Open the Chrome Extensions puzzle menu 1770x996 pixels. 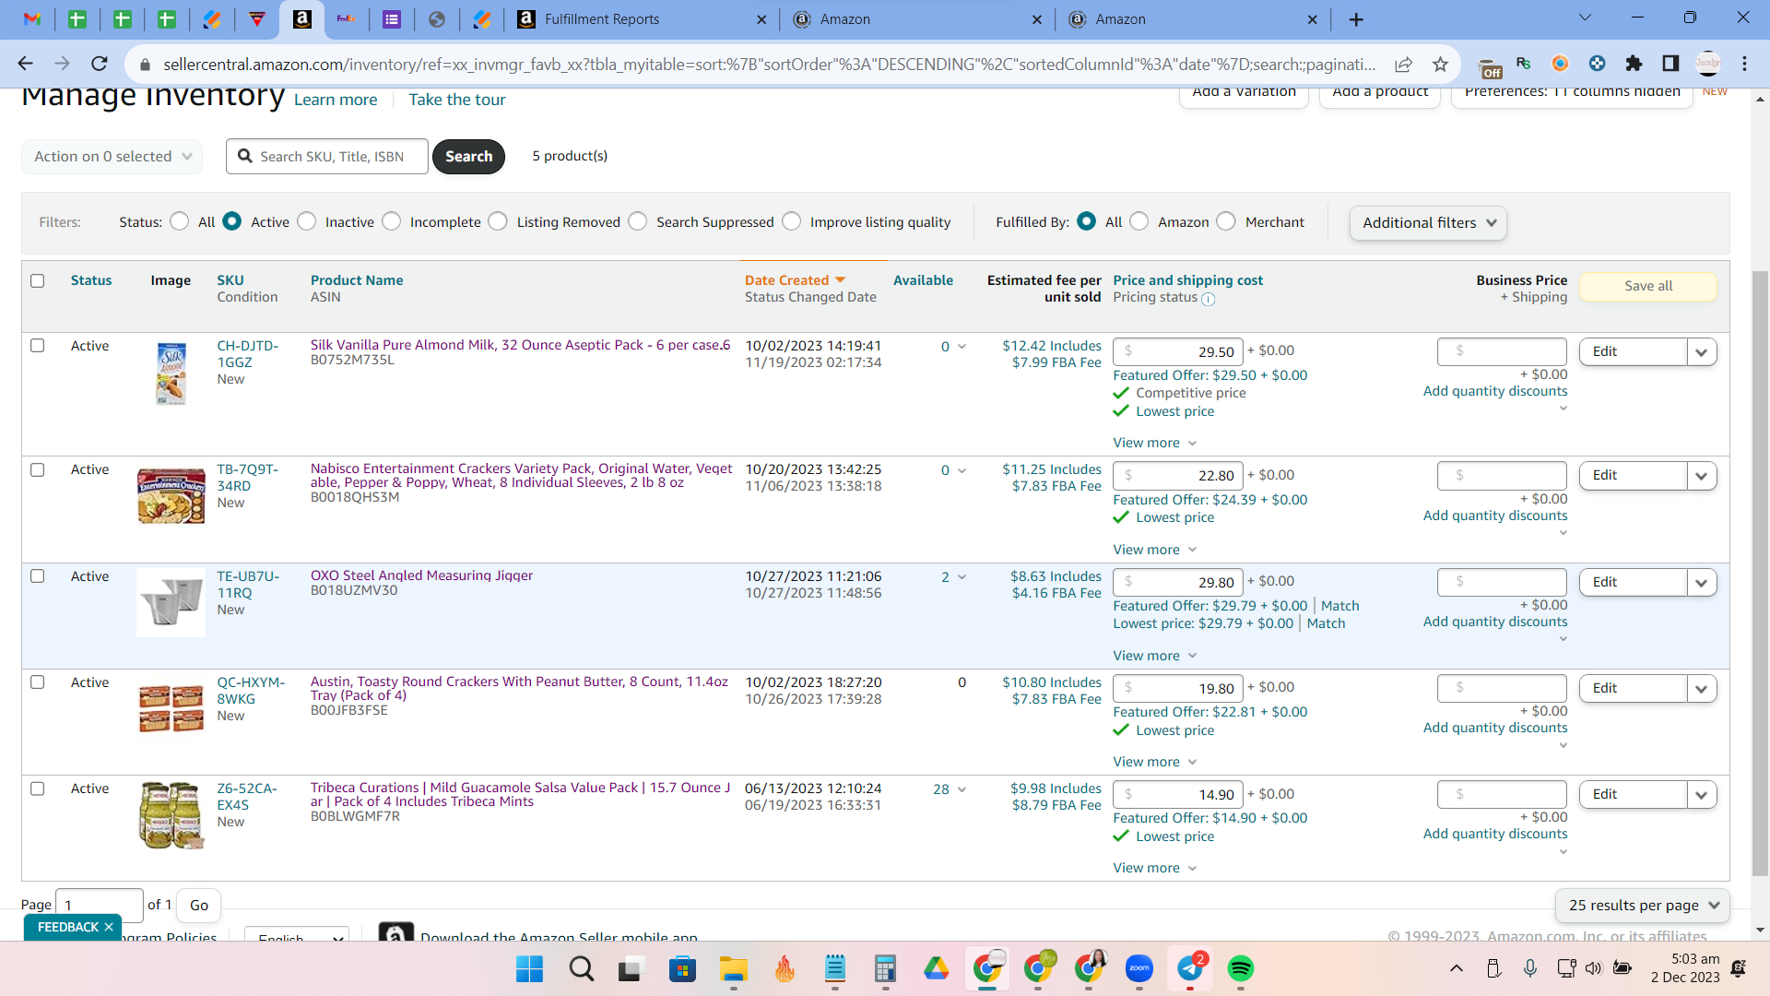tap(1634, 64)
